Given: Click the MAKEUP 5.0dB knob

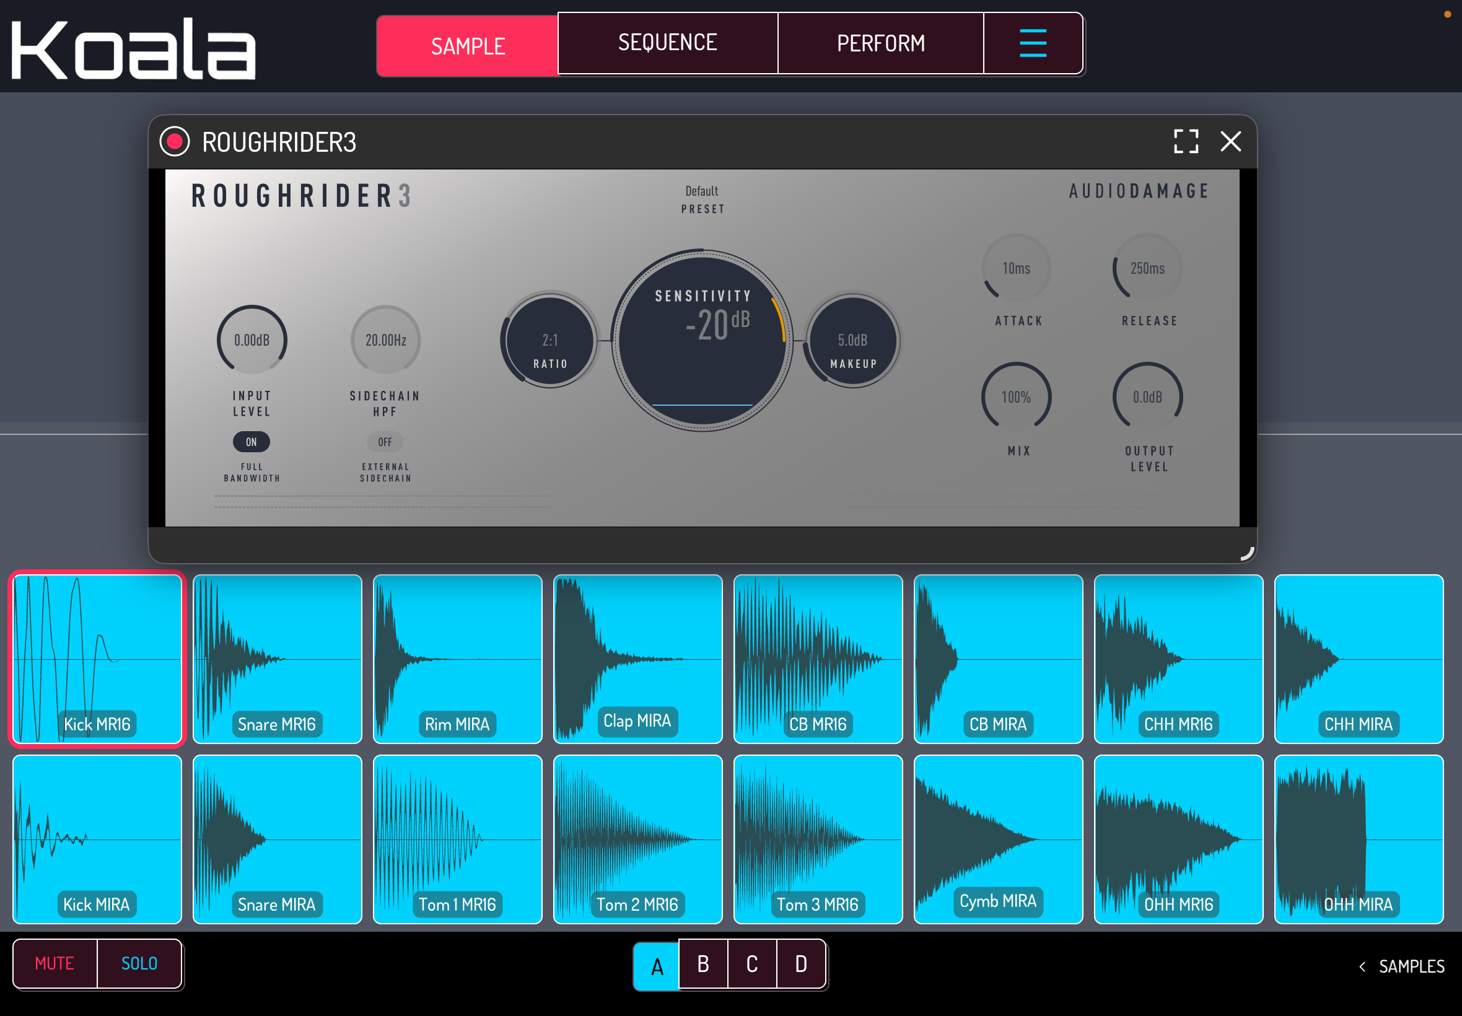Looking at the screenshot, I should click(853, 340).
